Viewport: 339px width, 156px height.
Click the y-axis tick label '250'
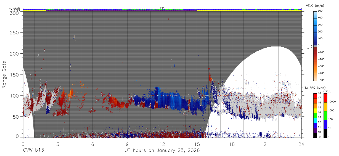pyautogui.click(x=15, y=33)
